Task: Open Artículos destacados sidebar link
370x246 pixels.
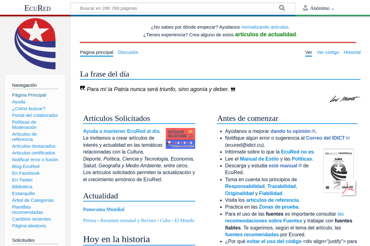Action: [34, 146]
